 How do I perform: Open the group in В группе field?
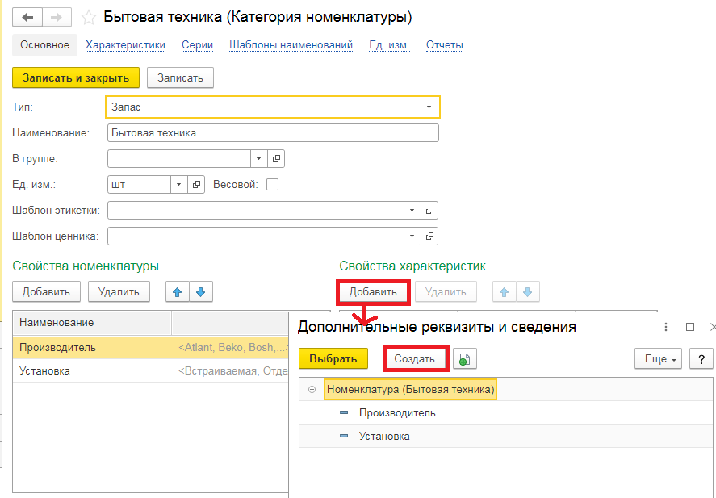click(276, 159)
